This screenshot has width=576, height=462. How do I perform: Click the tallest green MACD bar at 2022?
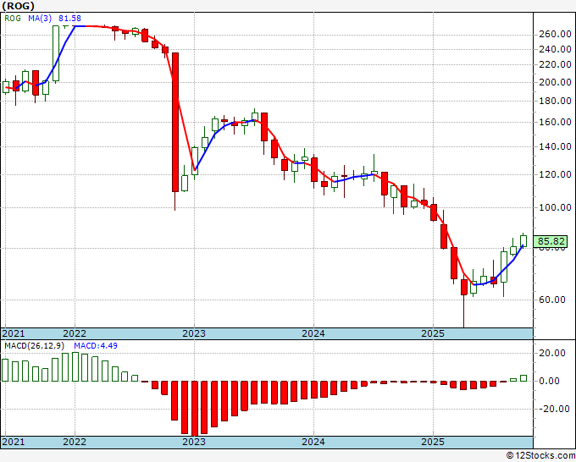click(75, 367)
